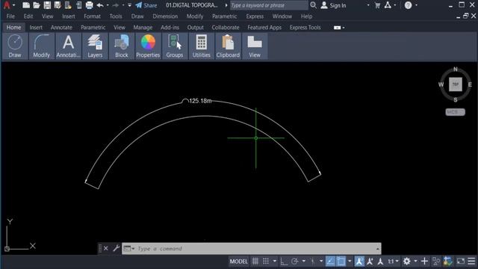The height and width of the screenshot is (269, 478).
Task: Click the keyword or phrase search box
Action: click(269, 5)
